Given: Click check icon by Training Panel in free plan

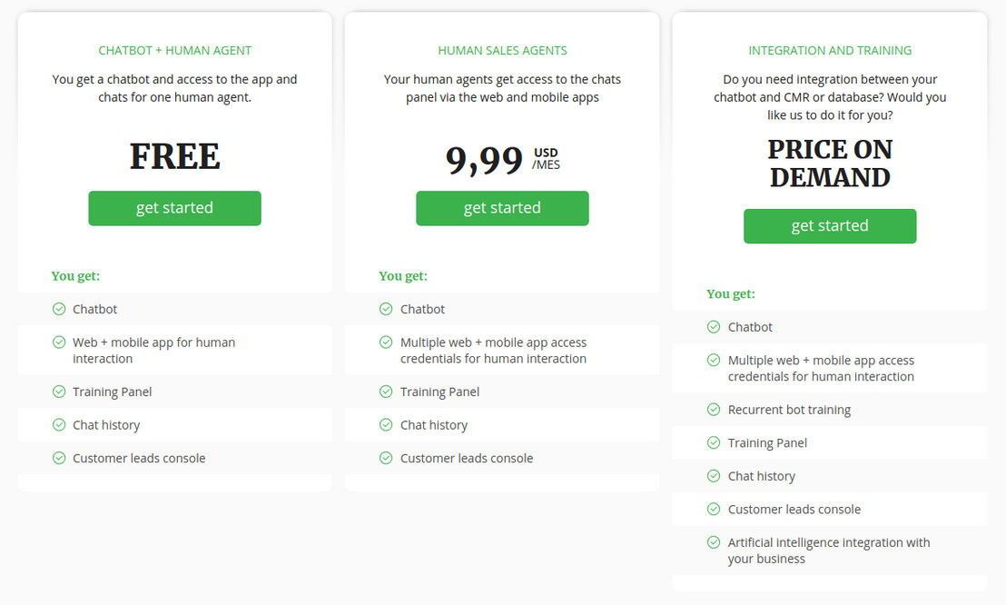Looking at the screenshot, I should [59, 392].
